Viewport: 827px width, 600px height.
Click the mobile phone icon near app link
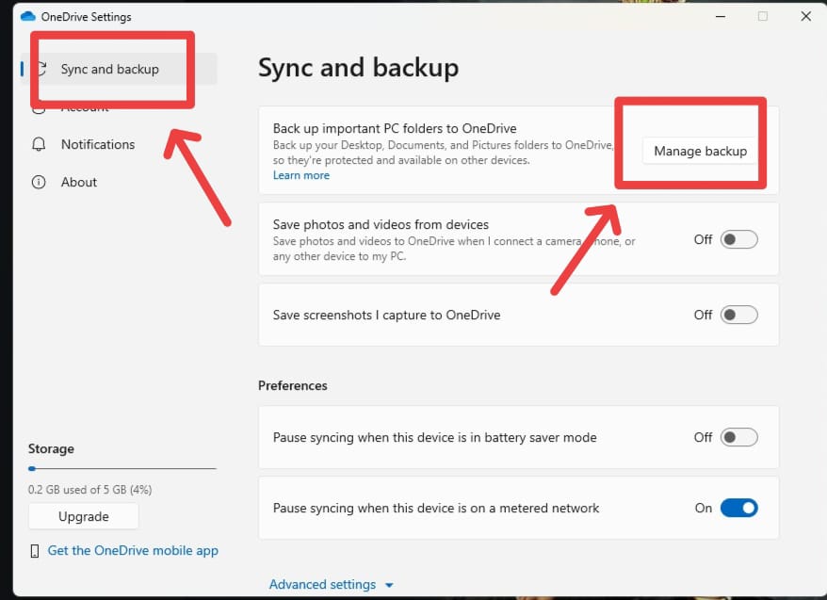(x=35, y=550)
